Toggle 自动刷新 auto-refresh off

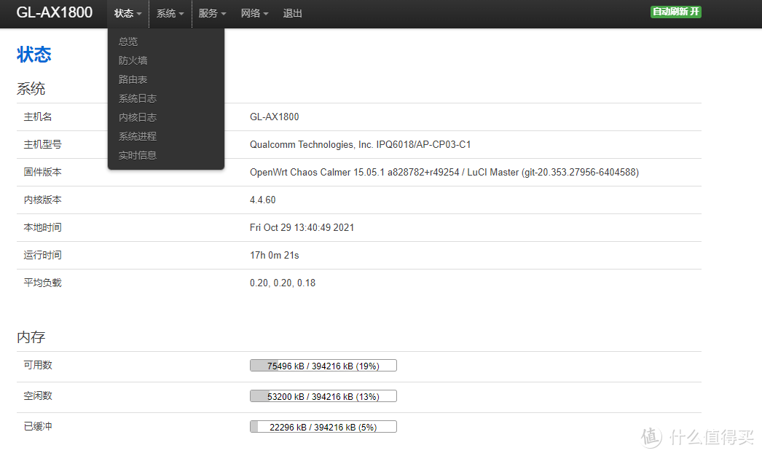pyautogui.click(x=675, y=12)
